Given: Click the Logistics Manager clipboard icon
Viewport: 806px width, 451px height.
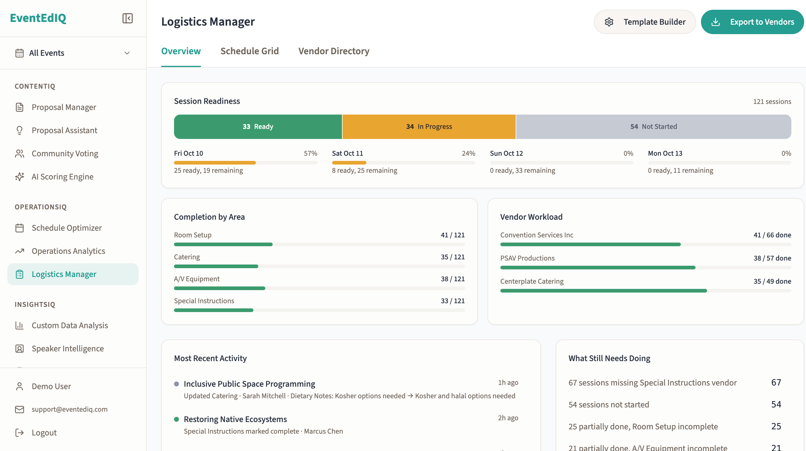Looking at the screenshot, I should [20, 274].
